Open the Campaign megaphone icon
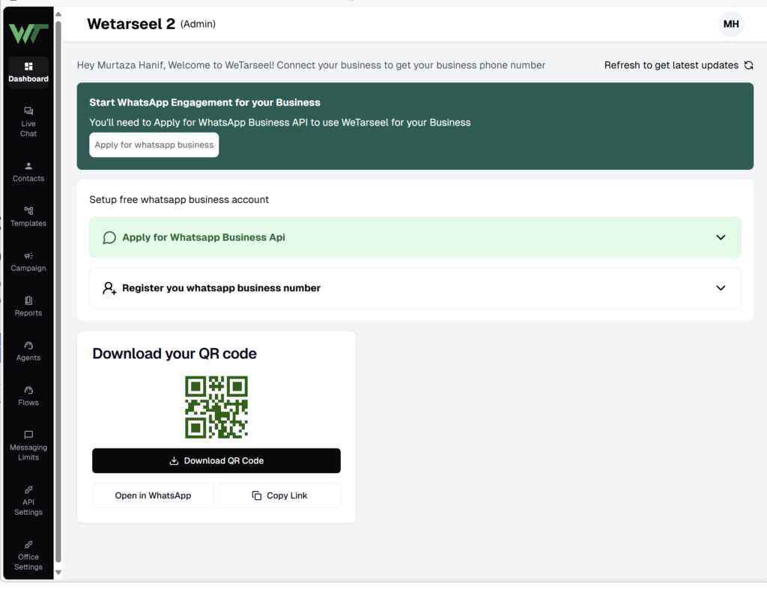Viewport: 767px width, 589px height. 28,256
